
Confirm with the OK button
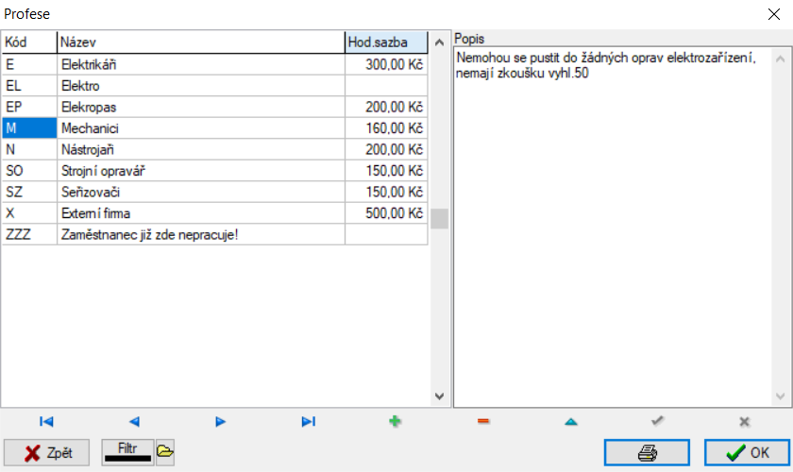point(747,452)
